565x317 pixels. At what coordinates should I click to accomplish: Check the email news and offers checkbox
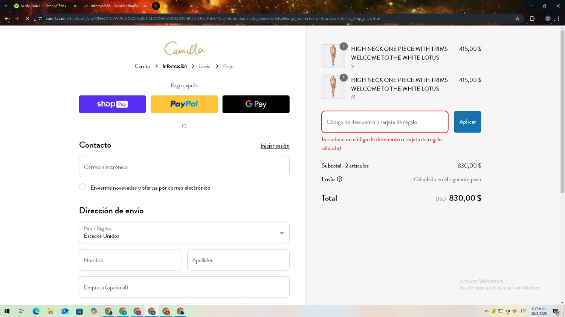coord(82,187)
